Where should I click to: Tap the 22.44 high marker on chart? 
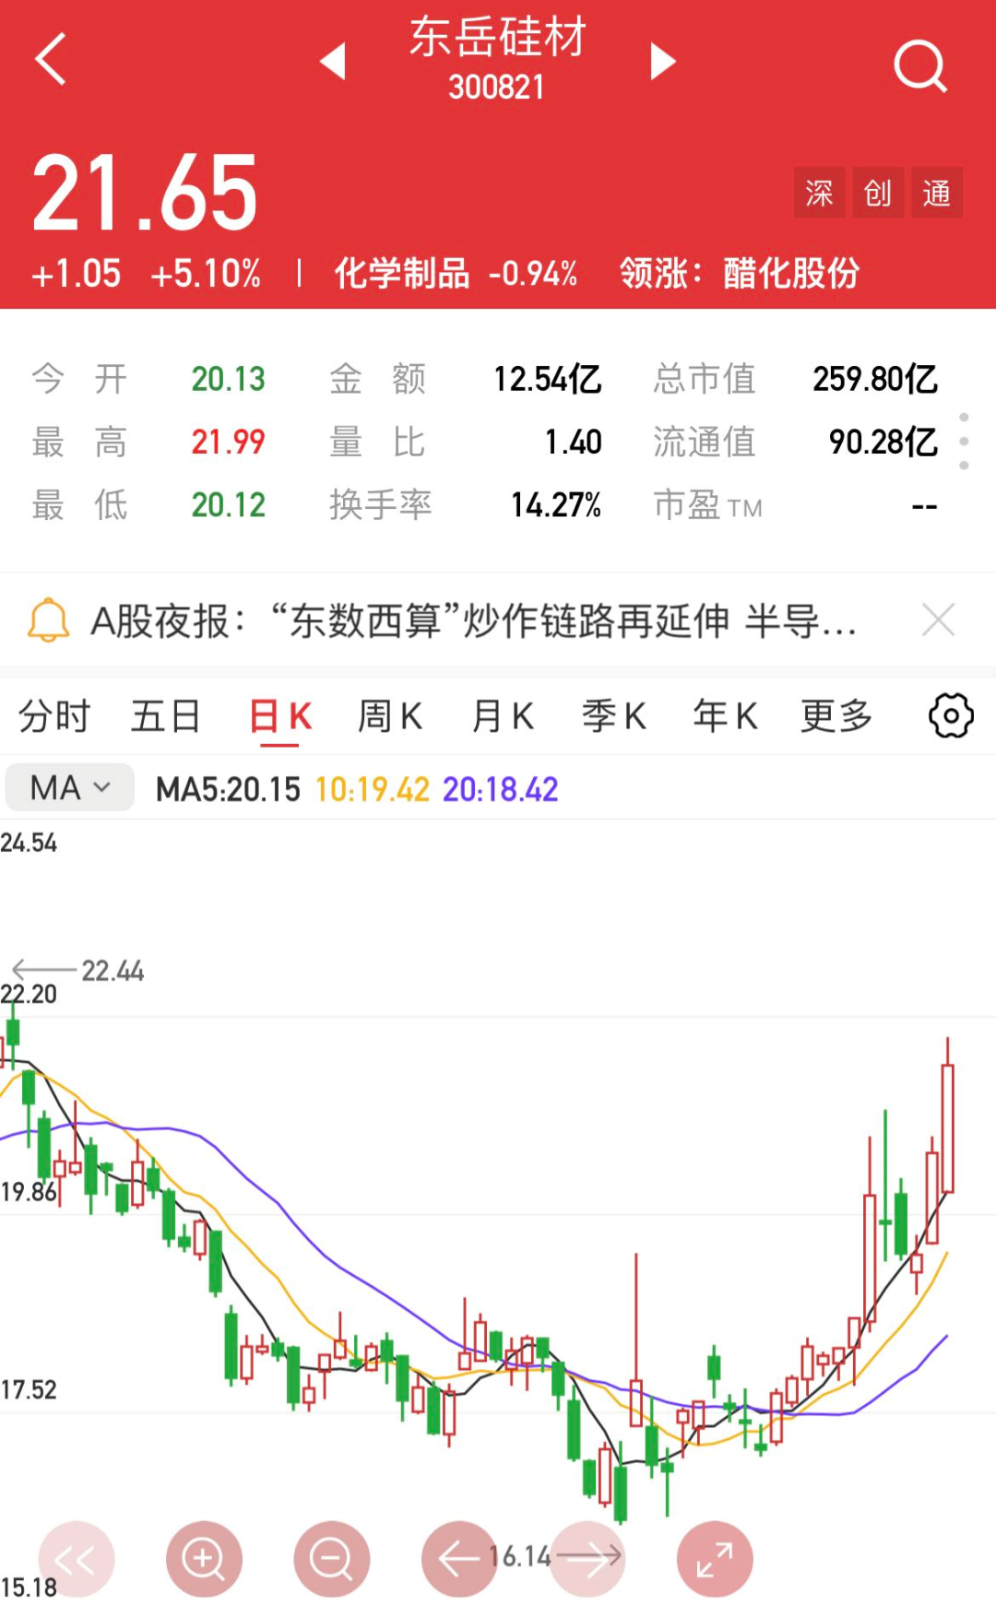[113, 971]
